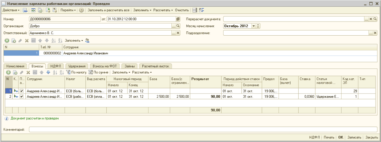The width and height of the screenshot is (381, 142).
Task: Clear the Ответственный field with X
Action: pyautogui.click(x=178, y=33)
